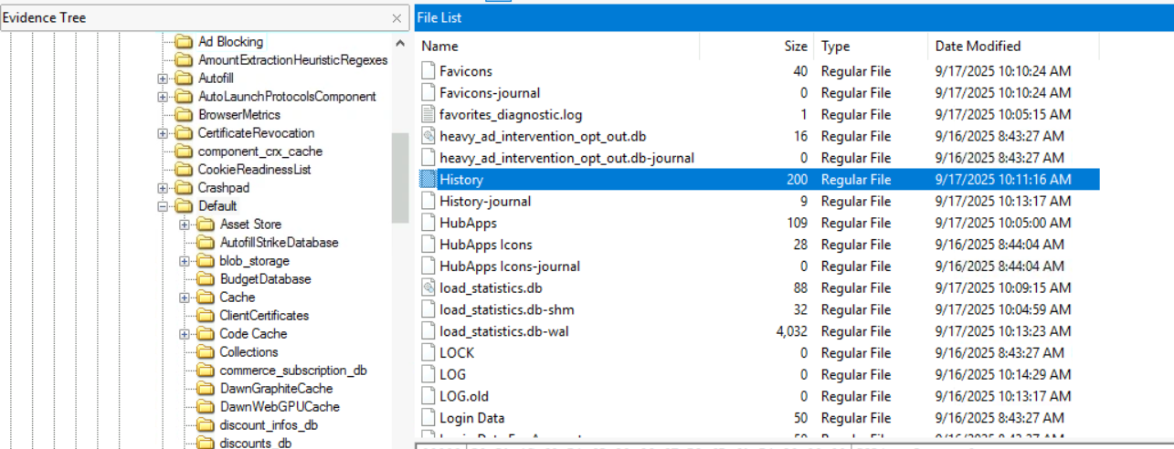
Task: Click the Evidence Tree scrollbar up arrow
Action: pyautogui.click(x=400, y=43)
